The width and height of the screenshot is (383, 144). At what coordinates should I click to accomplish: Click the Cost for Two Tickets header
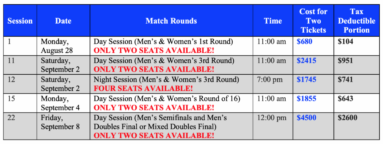[x=313, y=21]
